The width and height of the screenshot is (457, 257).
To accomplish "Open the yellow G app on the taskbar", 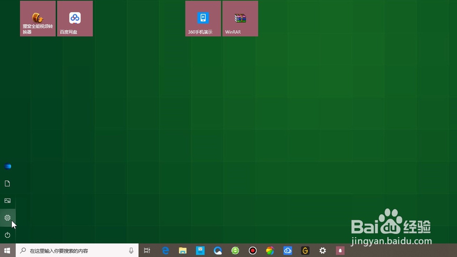I will point(305,250).
